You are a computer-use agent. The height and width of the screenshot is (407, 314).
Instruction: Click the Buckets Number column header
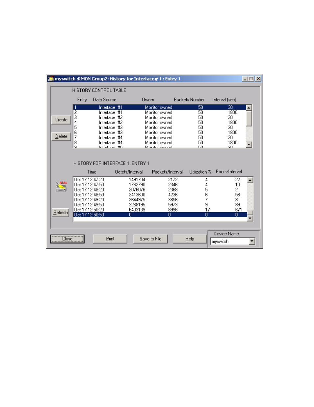tap(189, 100)
